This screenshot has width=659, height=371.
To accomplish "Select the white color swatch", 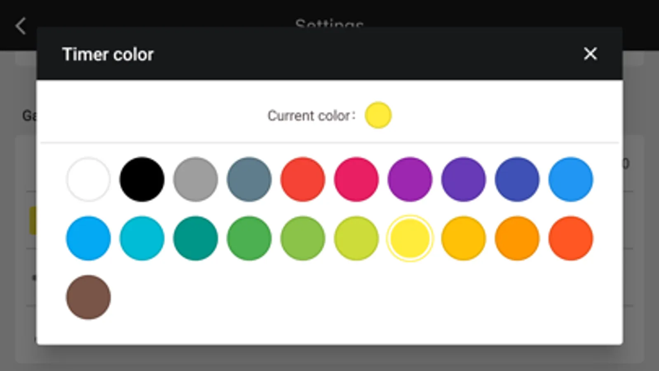I will [88, 179].
